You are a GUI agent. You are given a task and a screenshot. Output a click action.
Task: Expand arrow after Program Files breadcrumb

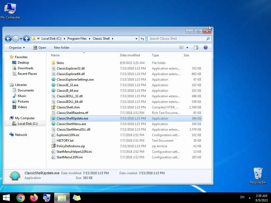click(x=89, y=39)
